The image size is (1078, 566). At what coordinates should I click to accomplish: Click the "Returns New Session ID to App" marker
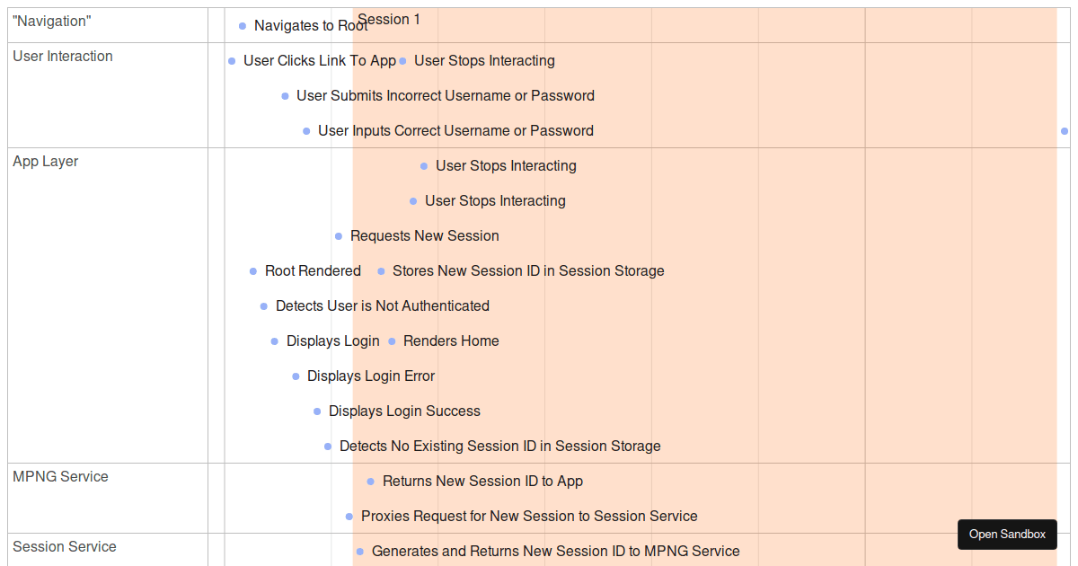[371, 481]
